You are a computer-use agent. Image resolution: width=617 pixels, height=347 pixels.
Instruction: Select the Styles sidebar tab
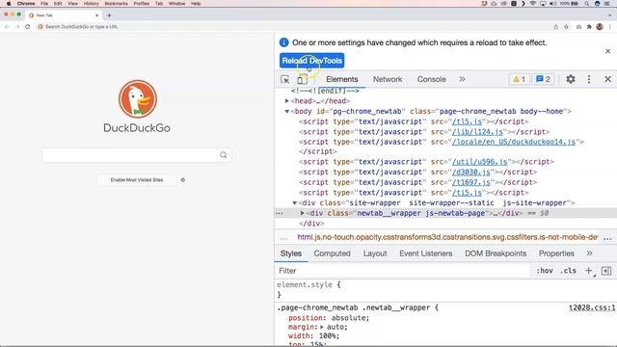pyautogui.click(x=291, y=254)
